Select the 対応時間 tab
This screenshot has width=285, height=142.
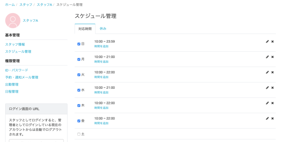click(85, 29)
